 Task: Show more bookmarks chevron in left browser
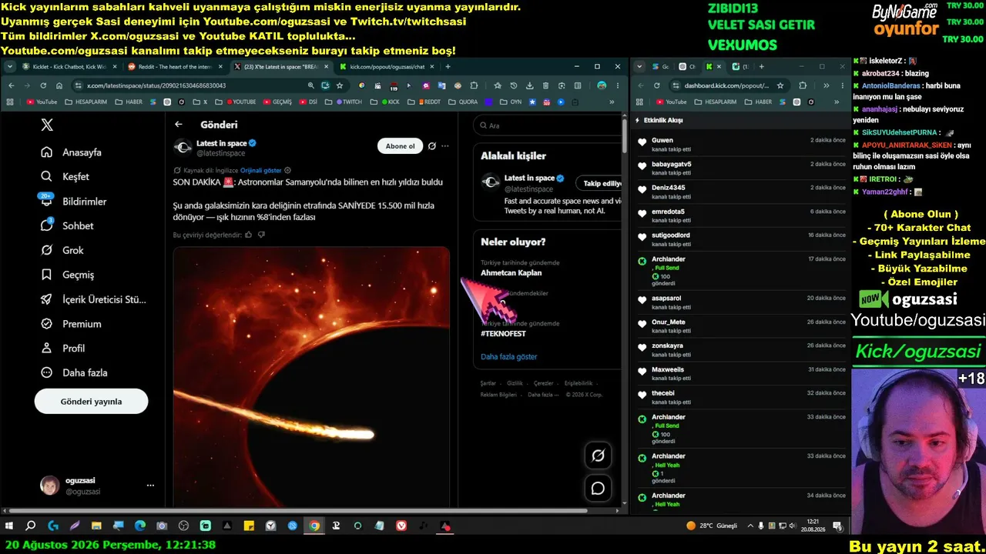[612, 102]
